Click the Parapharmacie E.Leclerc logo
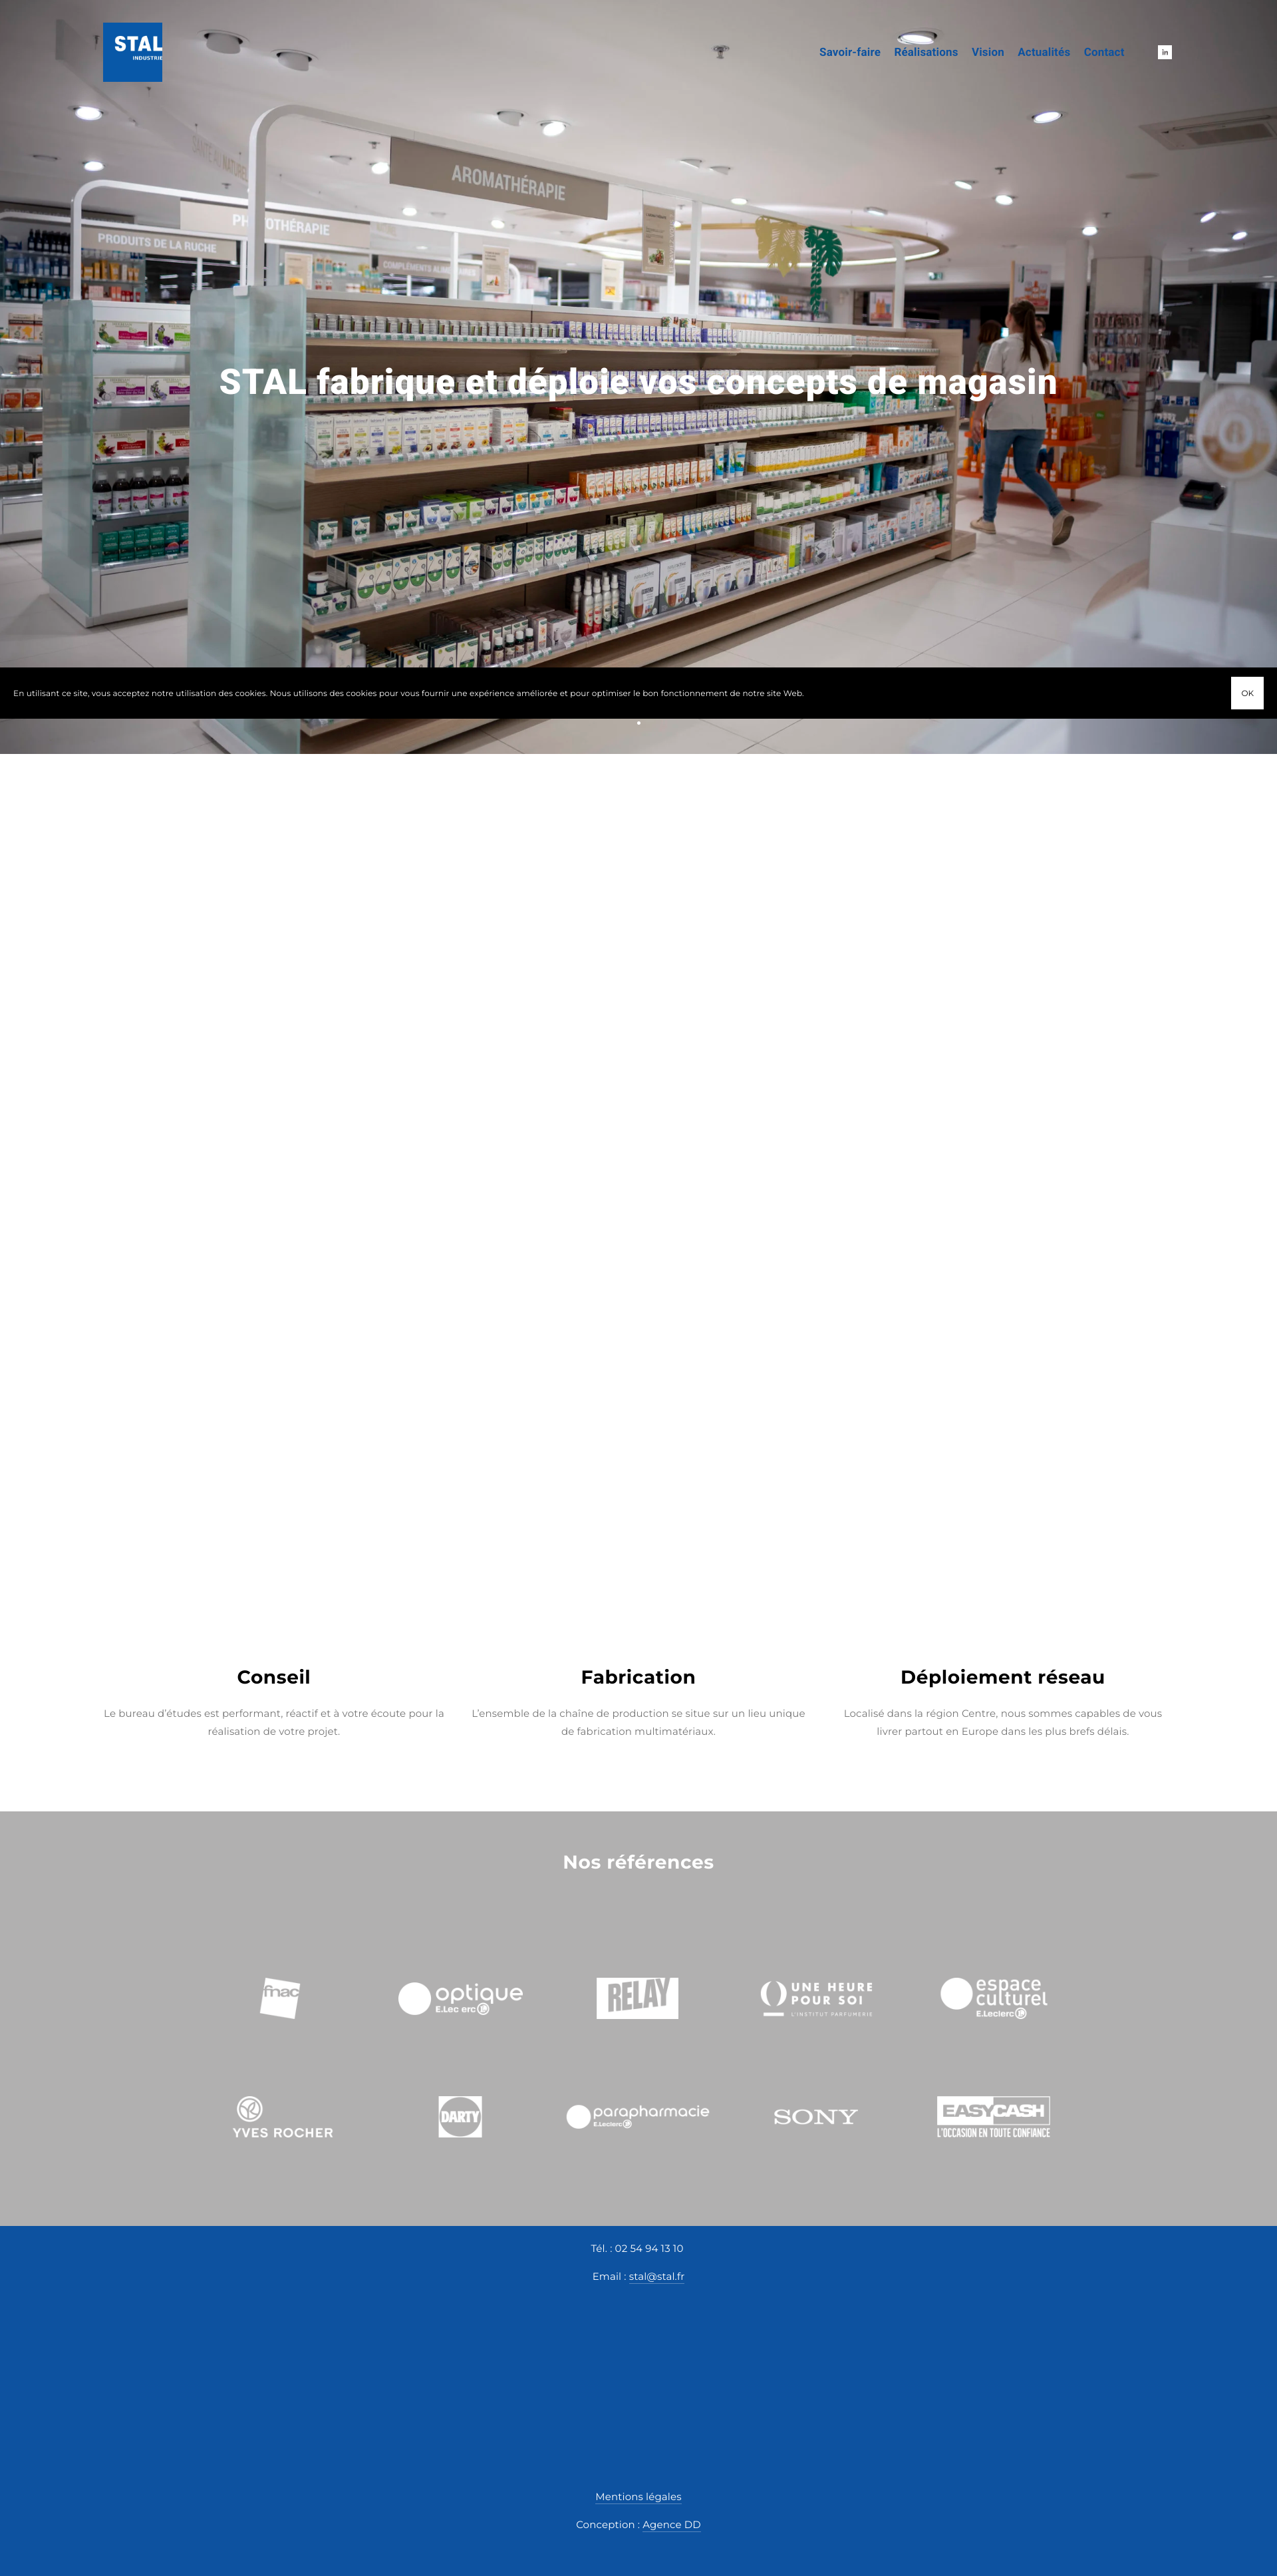This screenshot has width=1277, height=2576. (x=637, y=2117)
